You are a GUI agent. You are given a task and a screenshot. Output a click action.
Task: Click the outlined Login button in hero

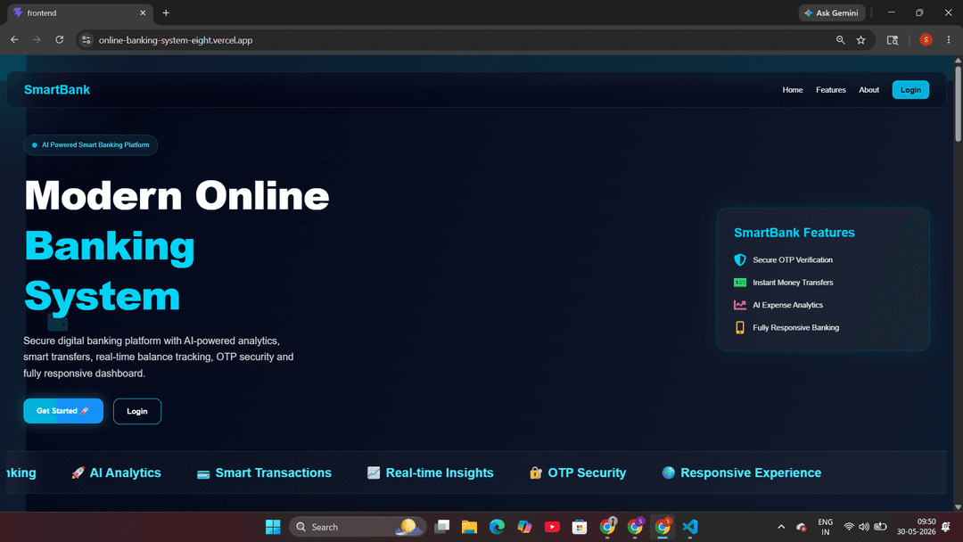[x=137, y=411]
